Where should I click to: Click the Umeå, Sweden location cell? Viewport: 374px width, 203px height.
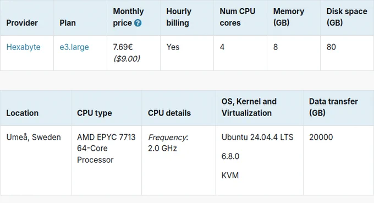34,138
